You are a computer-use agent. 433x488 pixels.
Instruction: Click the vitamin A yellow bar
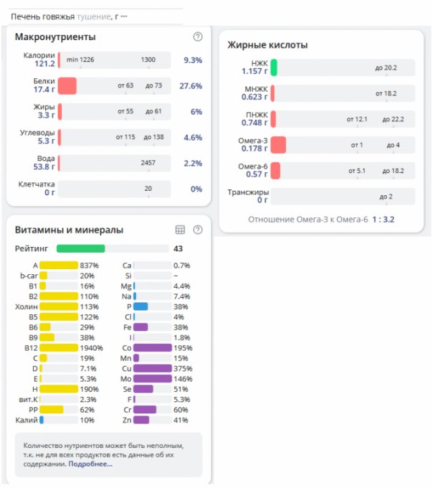click(x=59, y=266)
